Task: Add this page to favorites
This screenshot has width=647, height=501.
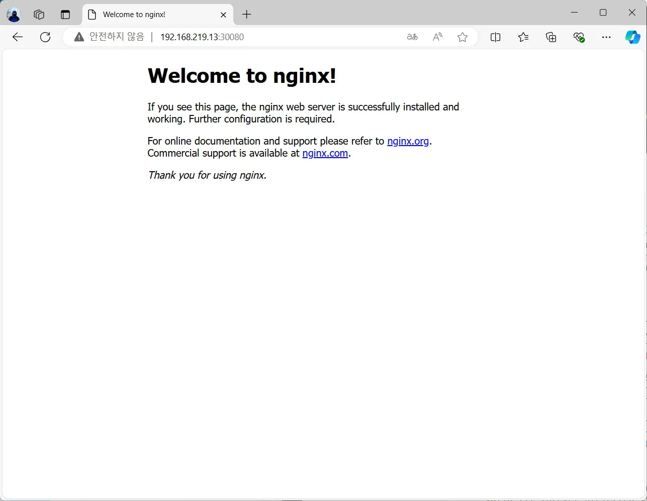Action: [462, 37]
